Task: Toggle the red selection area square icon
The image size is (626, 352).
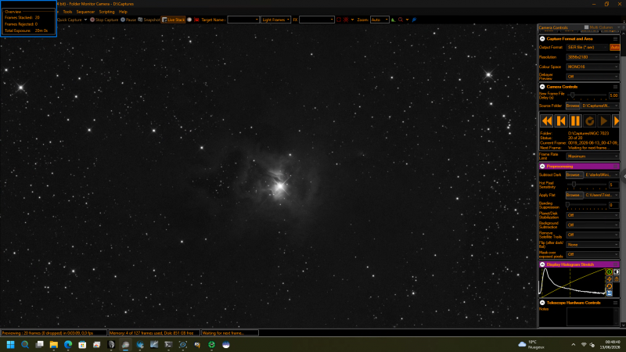Action: (339, 20)
